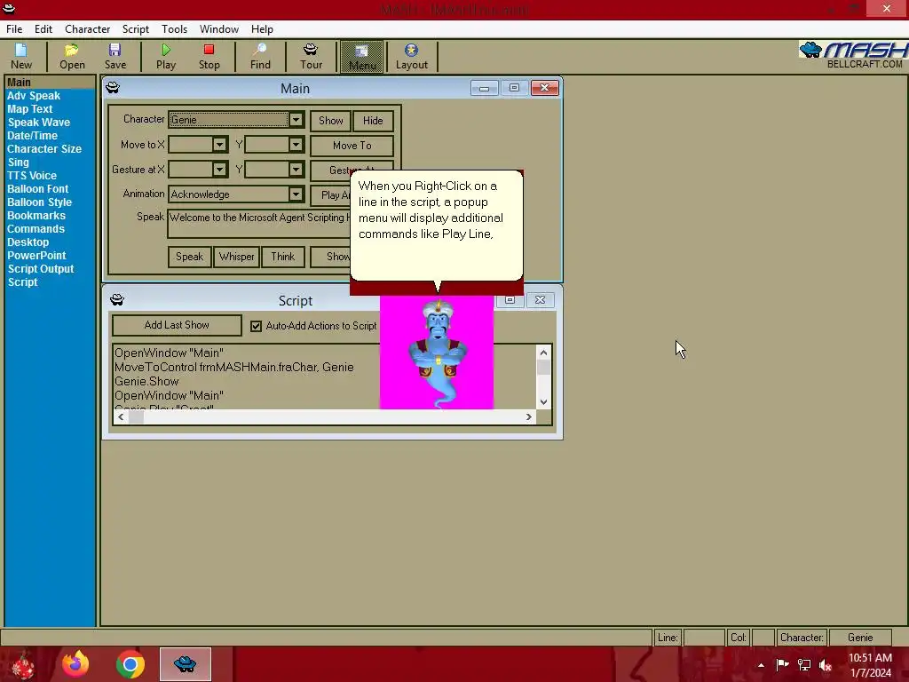Open the Character menu

click(88, 29)
